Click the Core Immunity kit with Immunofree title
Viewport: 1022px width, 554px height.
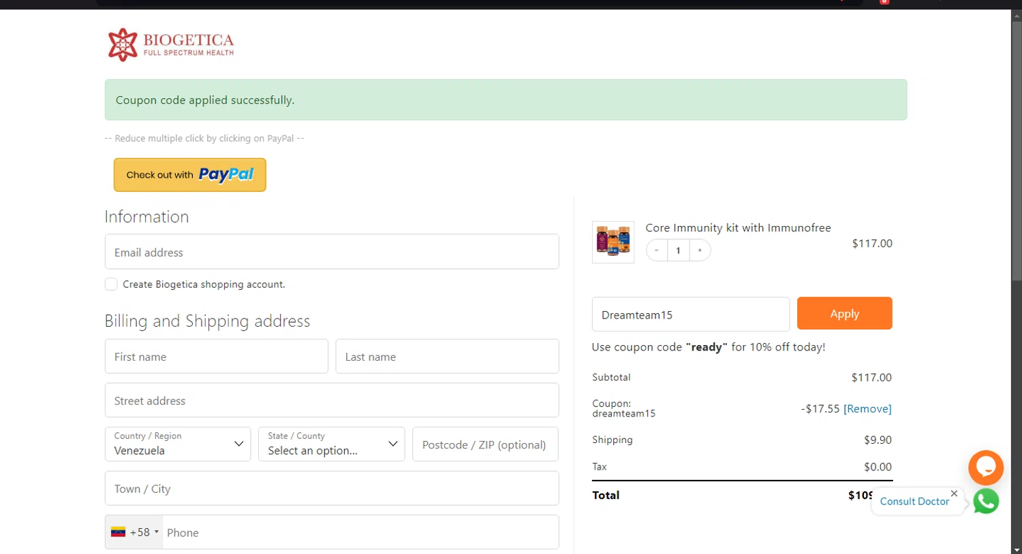pyautogui.click(x=738, y=228)
